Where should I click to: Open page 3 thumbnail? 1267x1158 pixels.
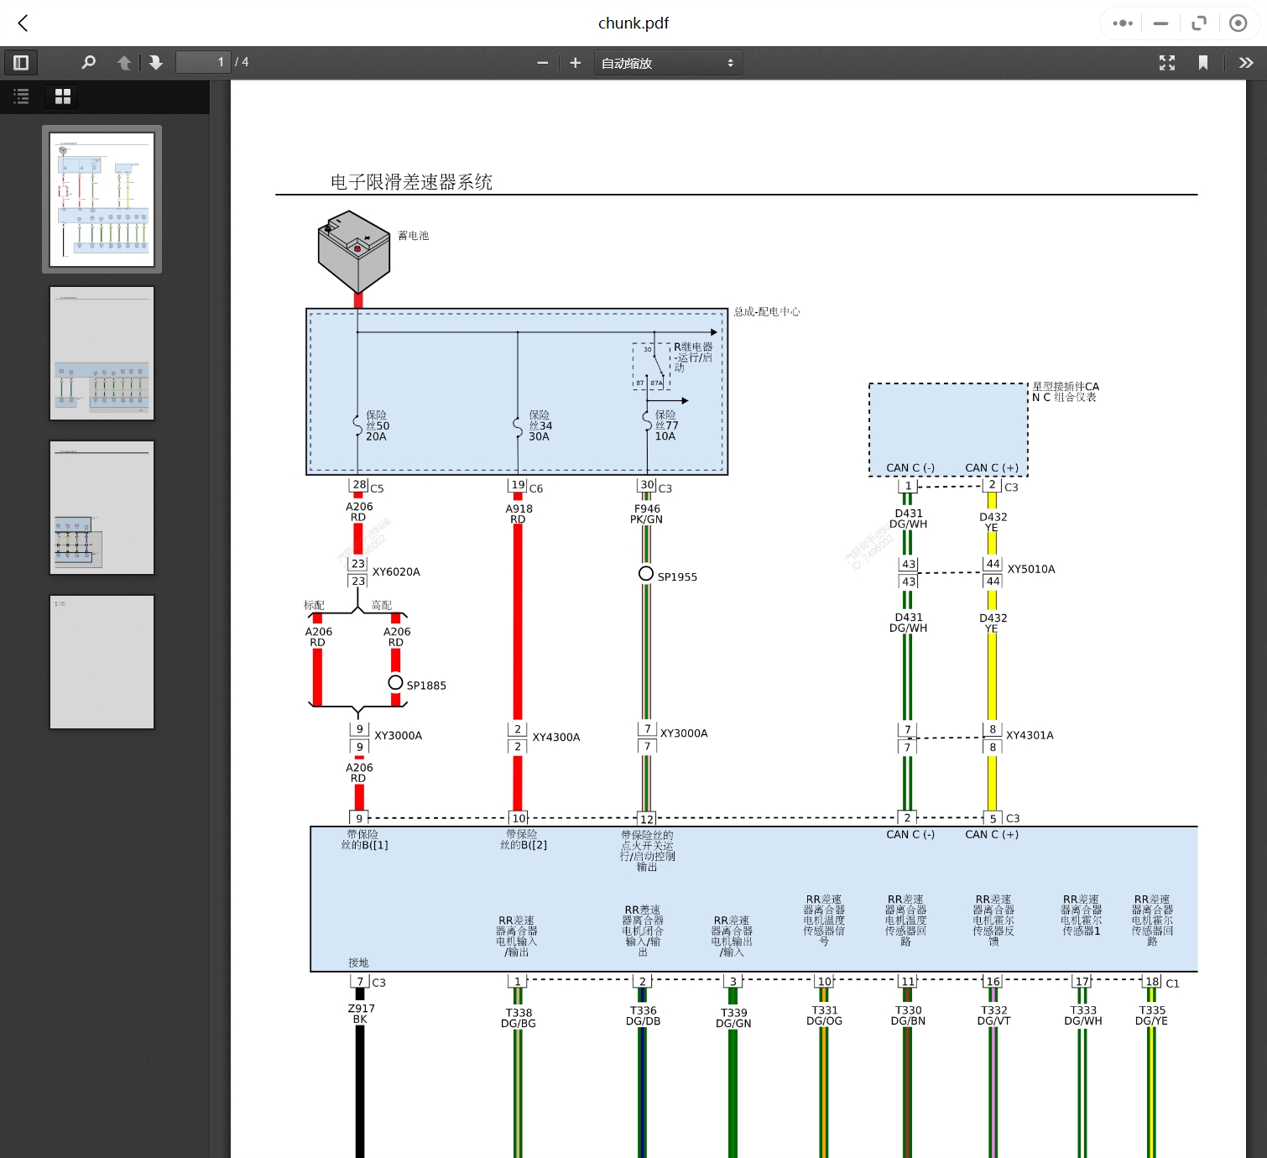[x=102, y=508]
